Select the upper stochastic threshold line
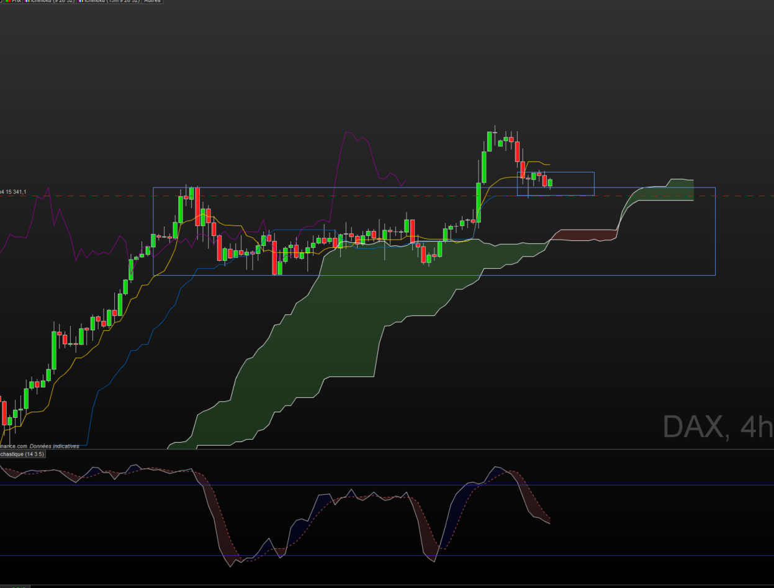Image resolution: width=774 pixels, height=588 pixels. [387, 485]
